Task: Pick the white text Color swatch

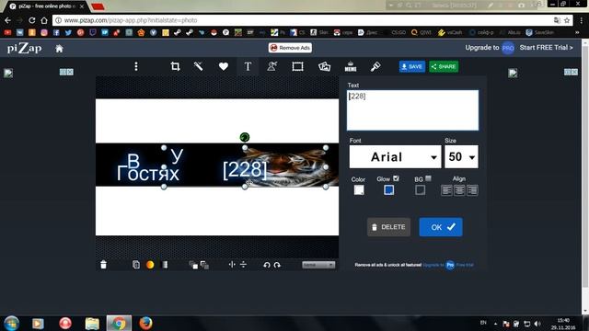Action: [x=359, y=190]
